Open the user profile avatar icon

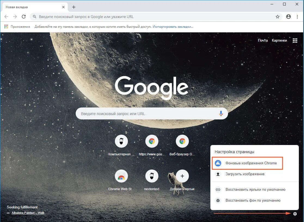pos(288,17)
